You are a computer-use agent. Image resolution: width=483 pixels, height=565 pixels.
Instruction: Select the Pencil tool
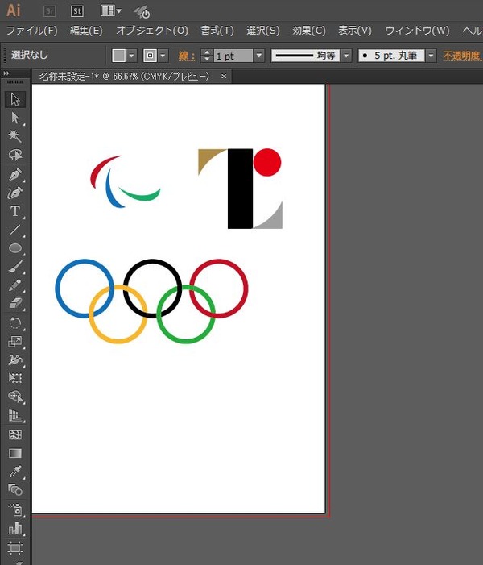tap(15, 285)
